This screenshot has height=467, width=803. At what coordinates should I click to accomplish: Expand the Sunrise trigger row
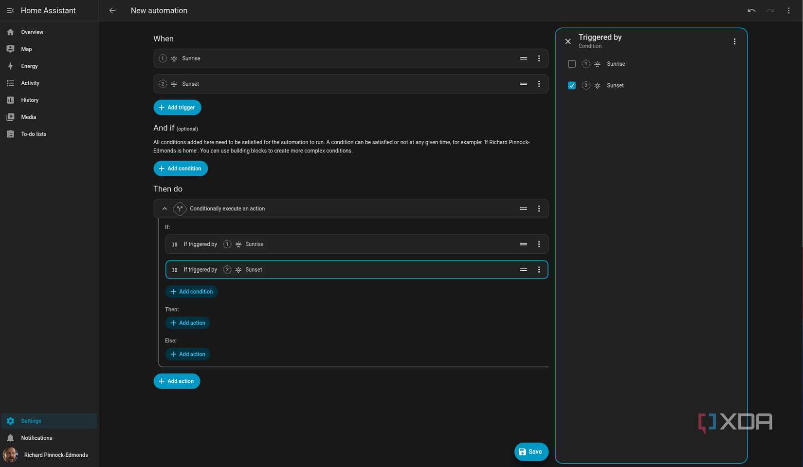pyautogui.click(x=351, y=58)
